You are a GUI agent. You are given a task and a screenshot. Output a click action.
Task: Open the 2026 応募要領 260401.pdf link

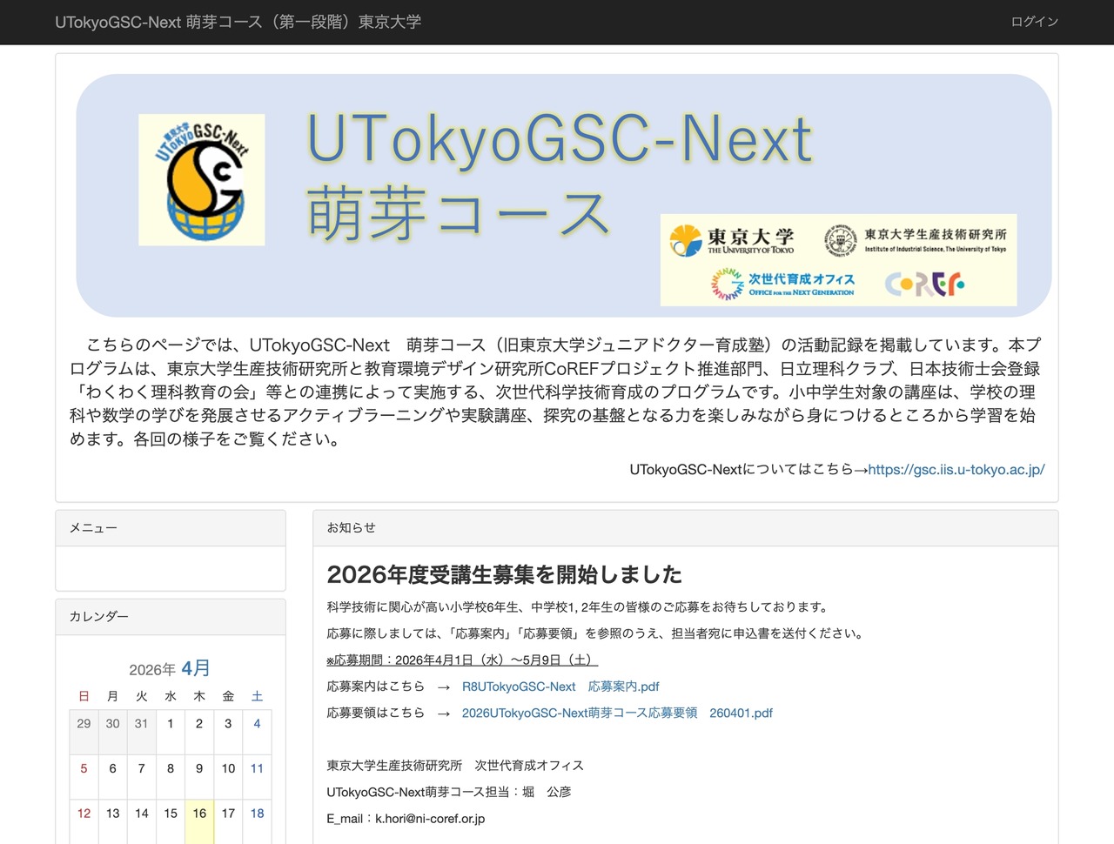[x=617, y=713]
